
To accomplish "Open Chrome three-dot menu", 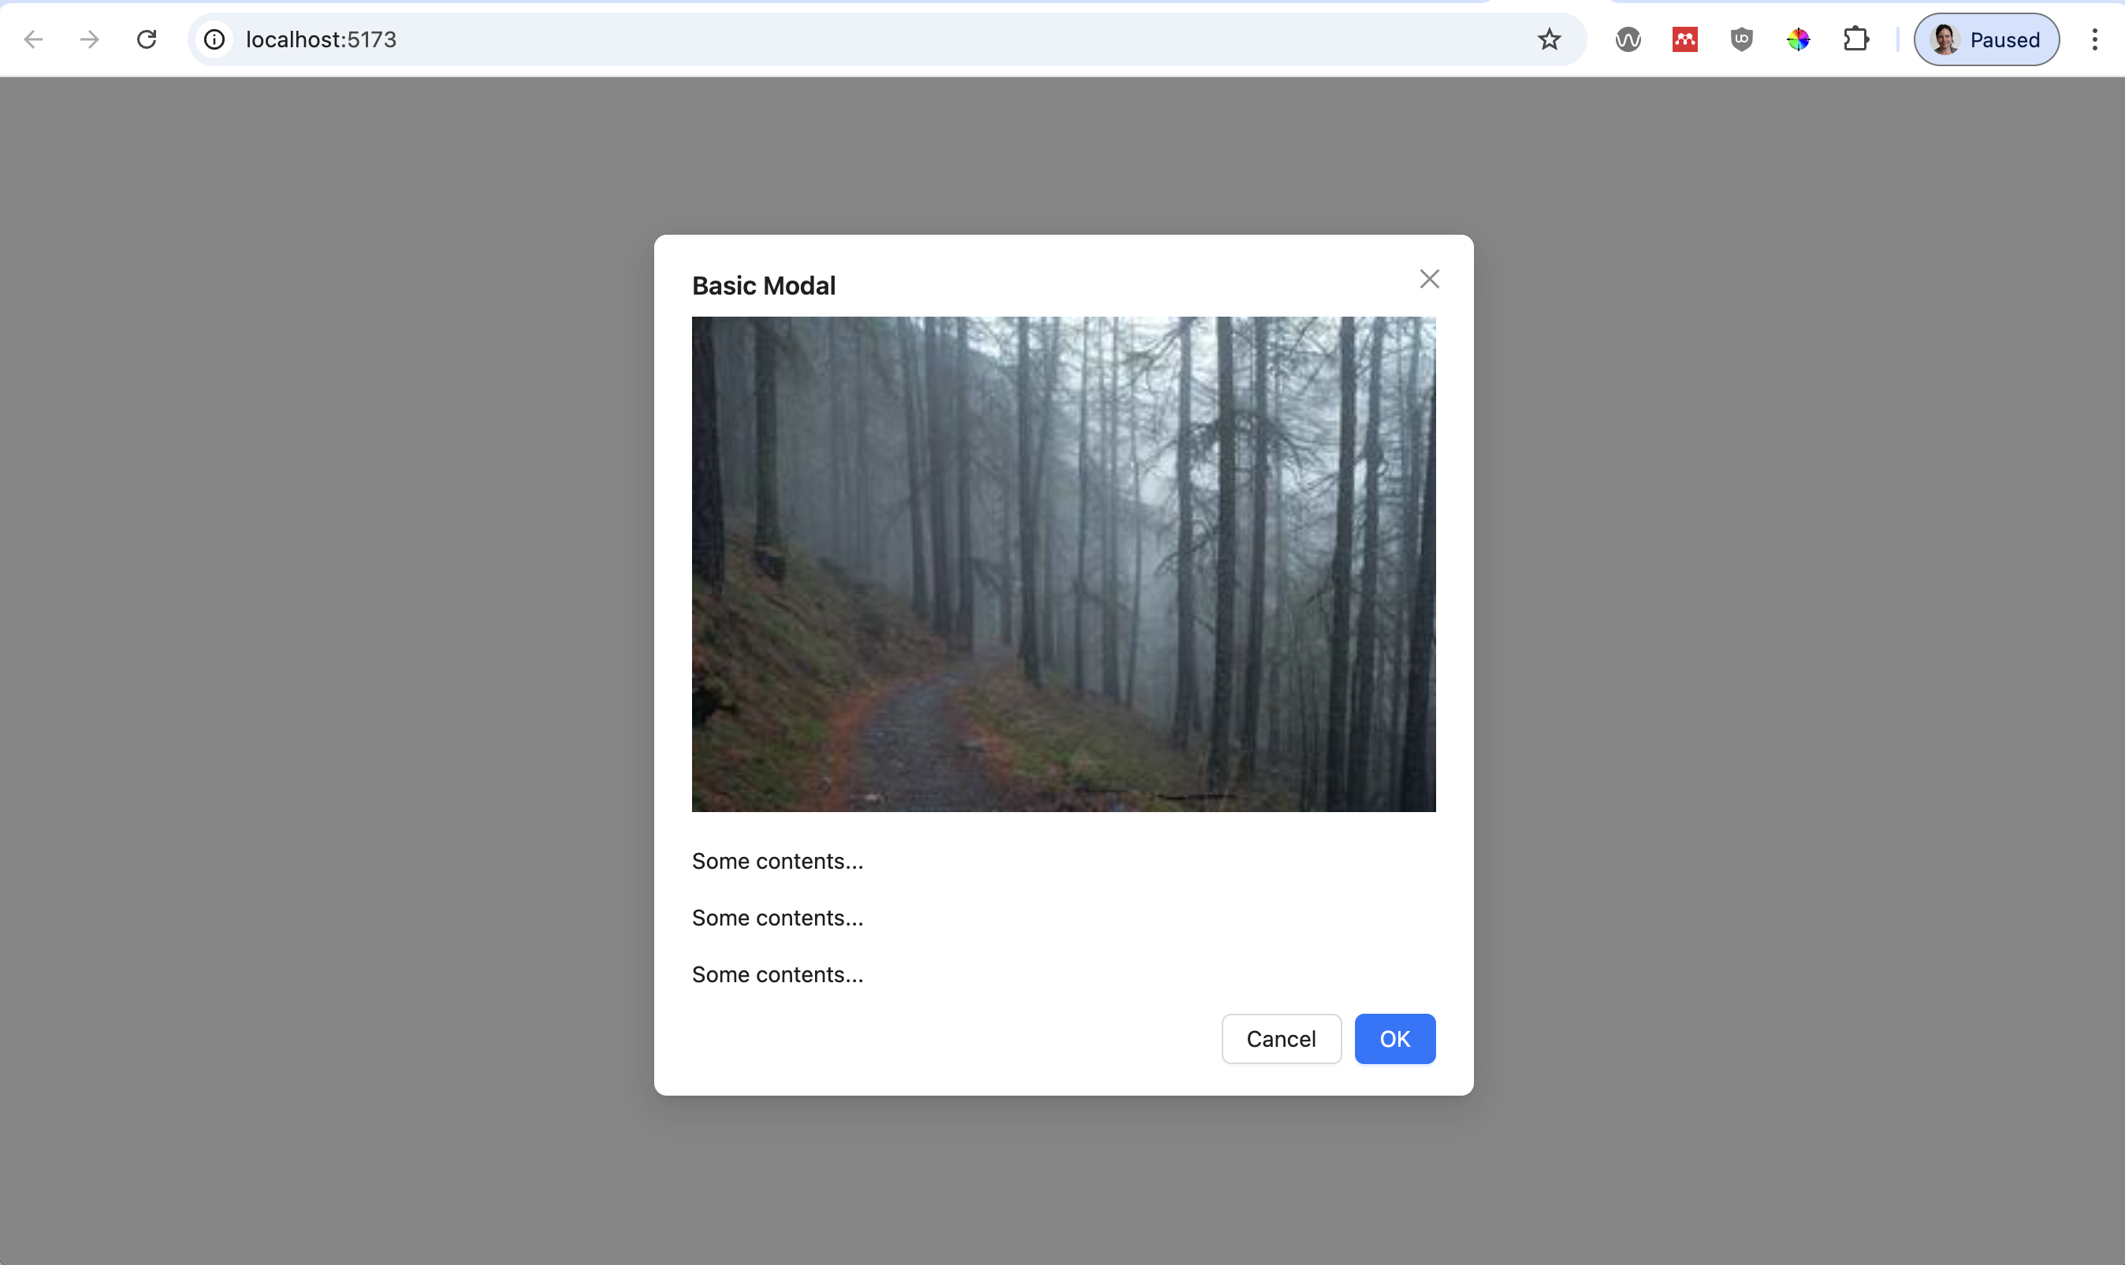I will point(2093,39).
